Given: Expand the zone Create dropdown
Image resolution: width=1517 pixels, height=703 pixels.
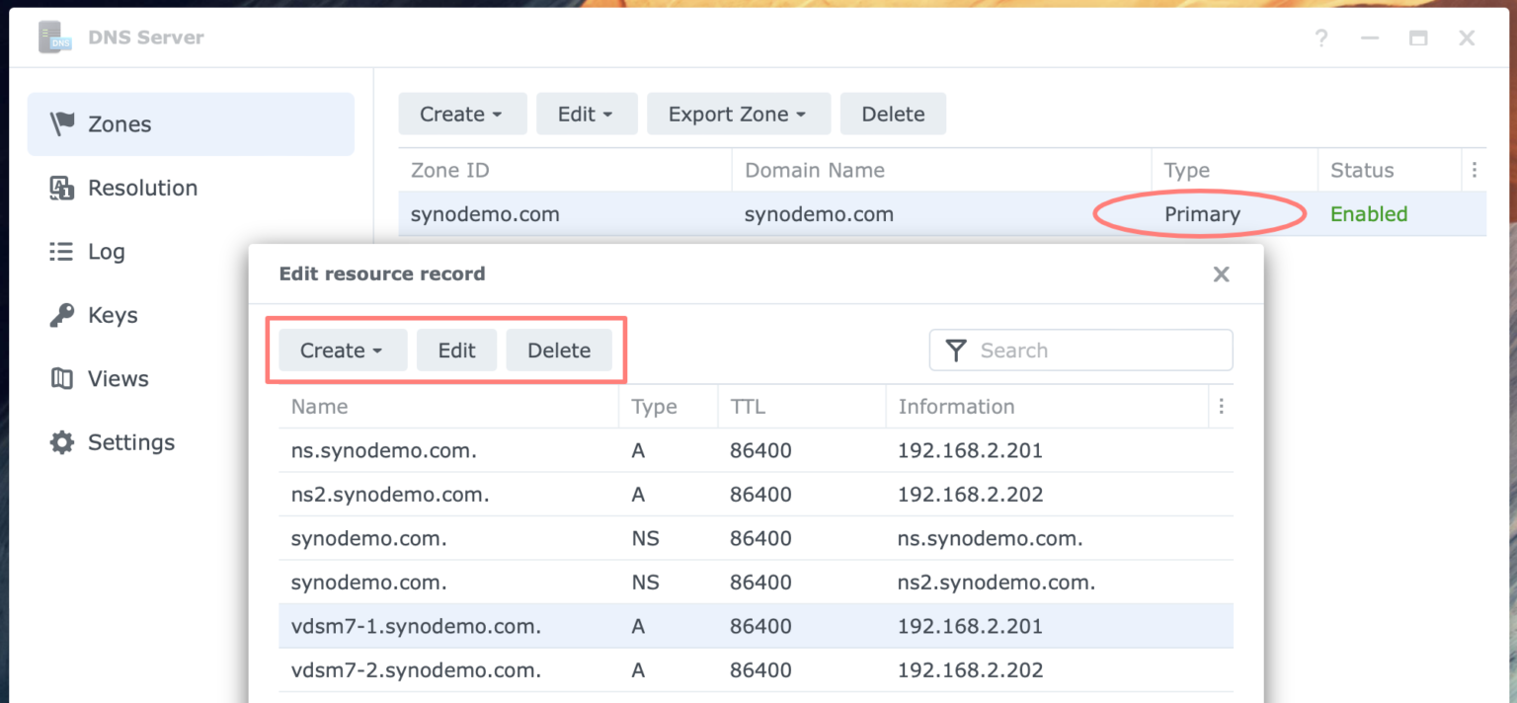Looking at the screenshot, I should pyautogui.click(x=462, y=115).
